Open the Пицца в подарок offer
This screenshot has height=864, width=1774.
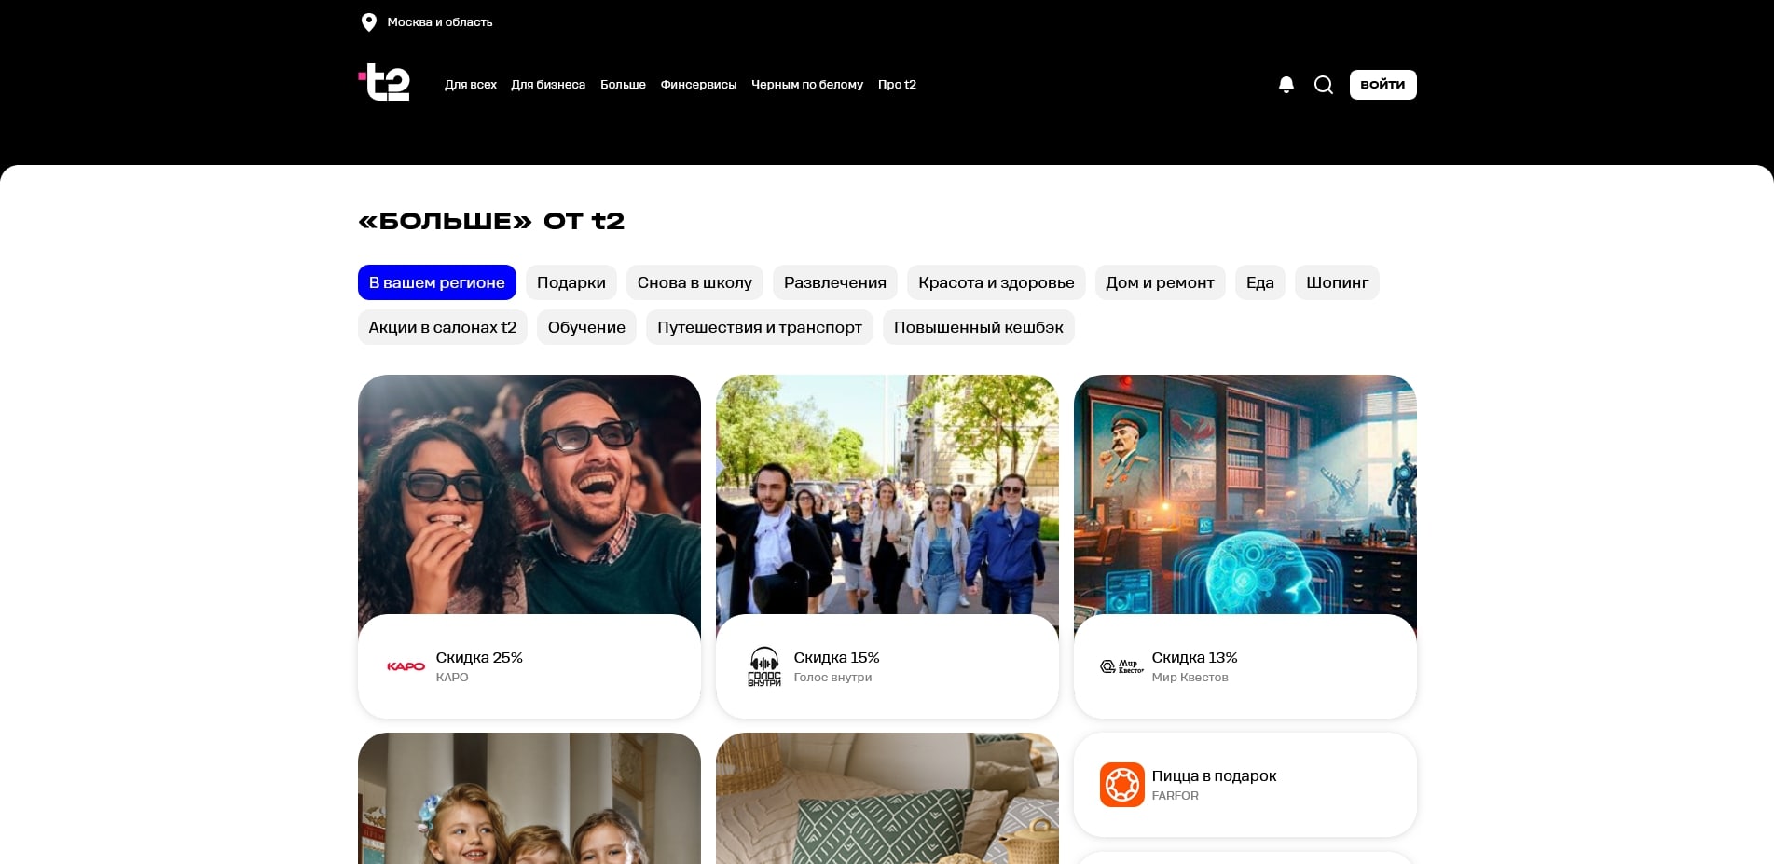1213,775
